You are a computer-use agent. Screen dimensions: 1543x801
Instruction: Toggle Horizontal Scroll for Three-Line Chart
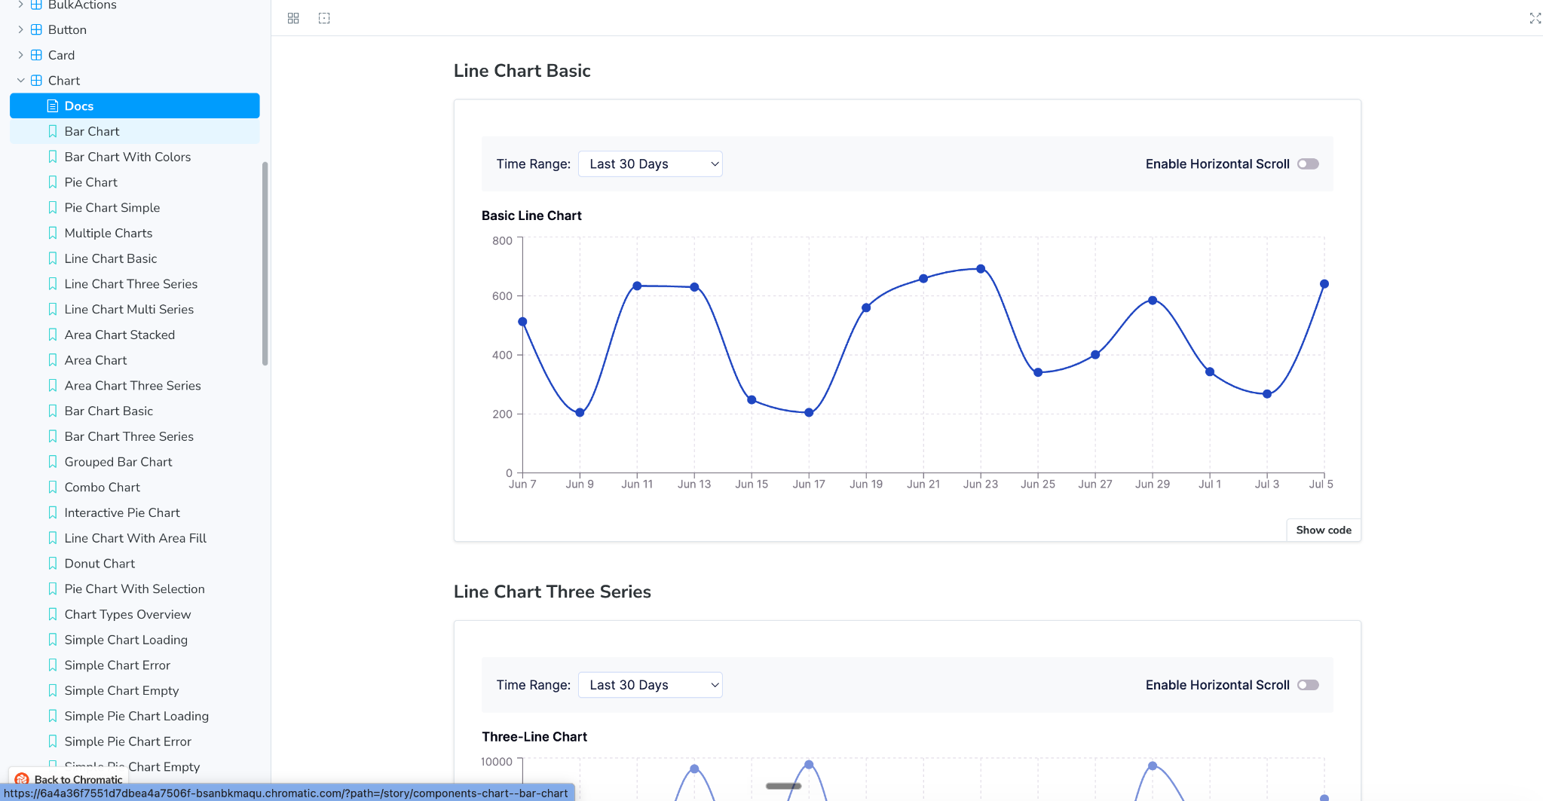1308,685
